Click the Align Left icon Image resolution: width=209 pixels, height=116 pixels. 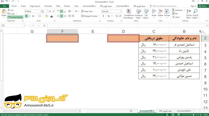click(58, 16)
